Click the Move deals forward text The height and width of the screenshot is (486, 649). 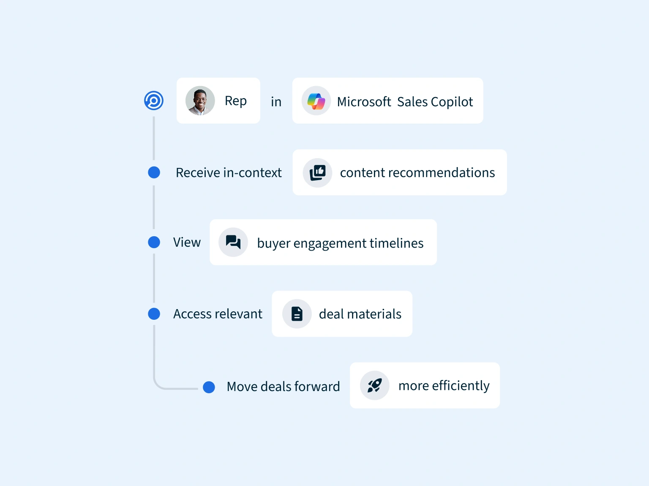pos(283,386)
